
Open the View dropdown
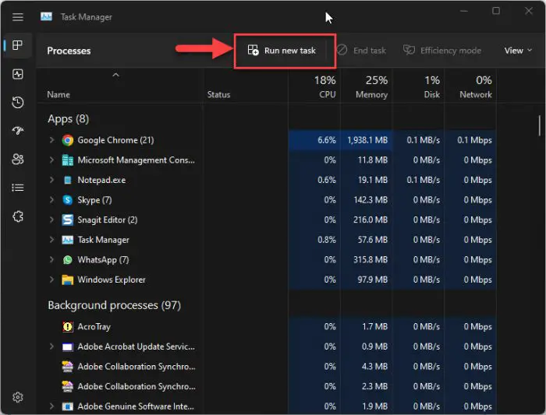coord(518,51)
